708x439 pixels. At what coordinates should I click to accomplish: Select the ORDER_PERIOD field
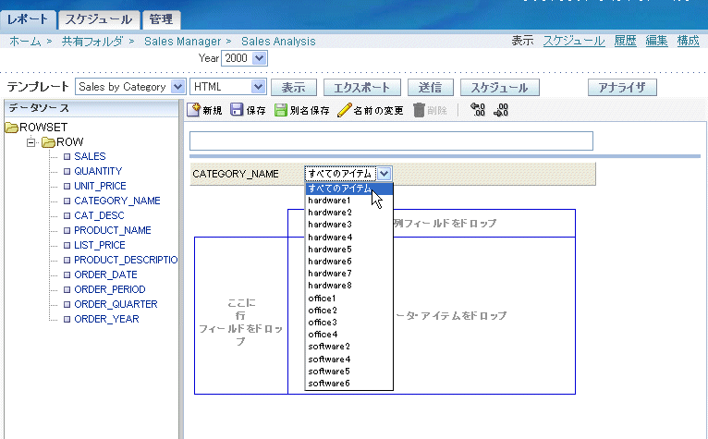[110, 289]
